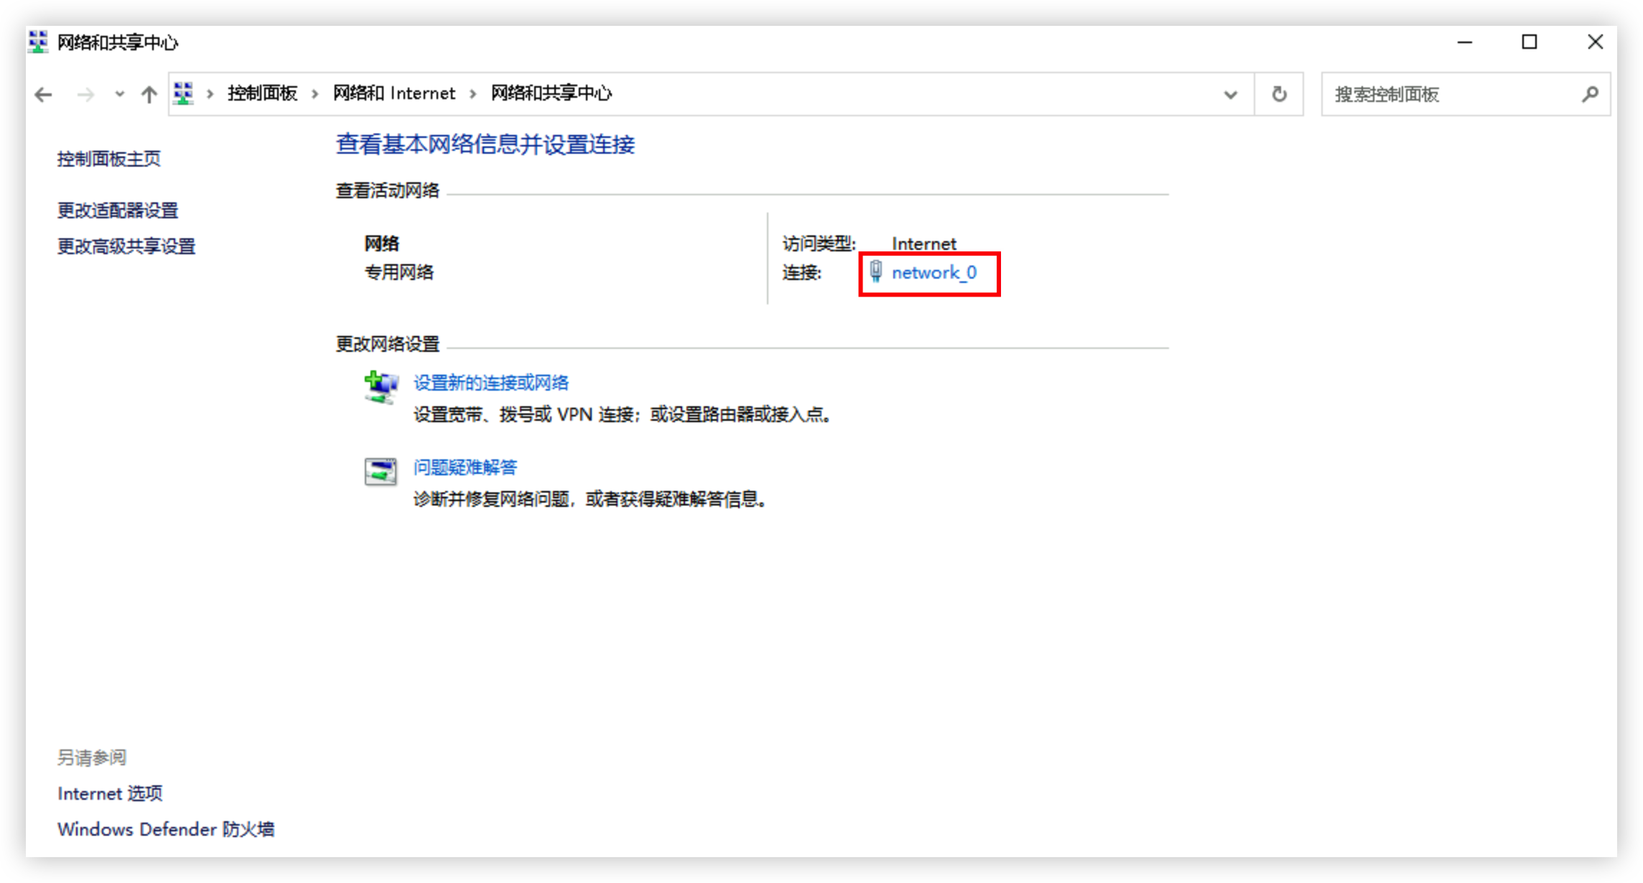Click the search magnifier icon

[1590, 94]
